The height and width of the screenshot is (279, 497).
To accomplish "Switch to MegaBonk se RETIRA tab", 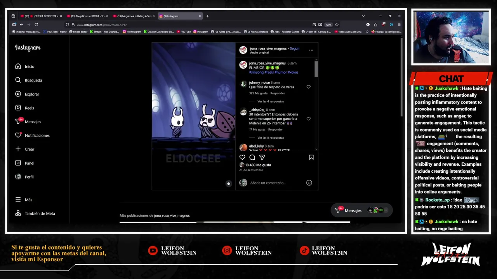I will click(x=87, y=16).
